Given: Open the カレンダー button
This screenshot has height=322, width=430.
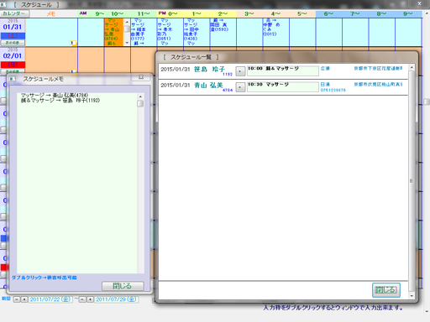Looking at the screenshot, I should [14, 13].
